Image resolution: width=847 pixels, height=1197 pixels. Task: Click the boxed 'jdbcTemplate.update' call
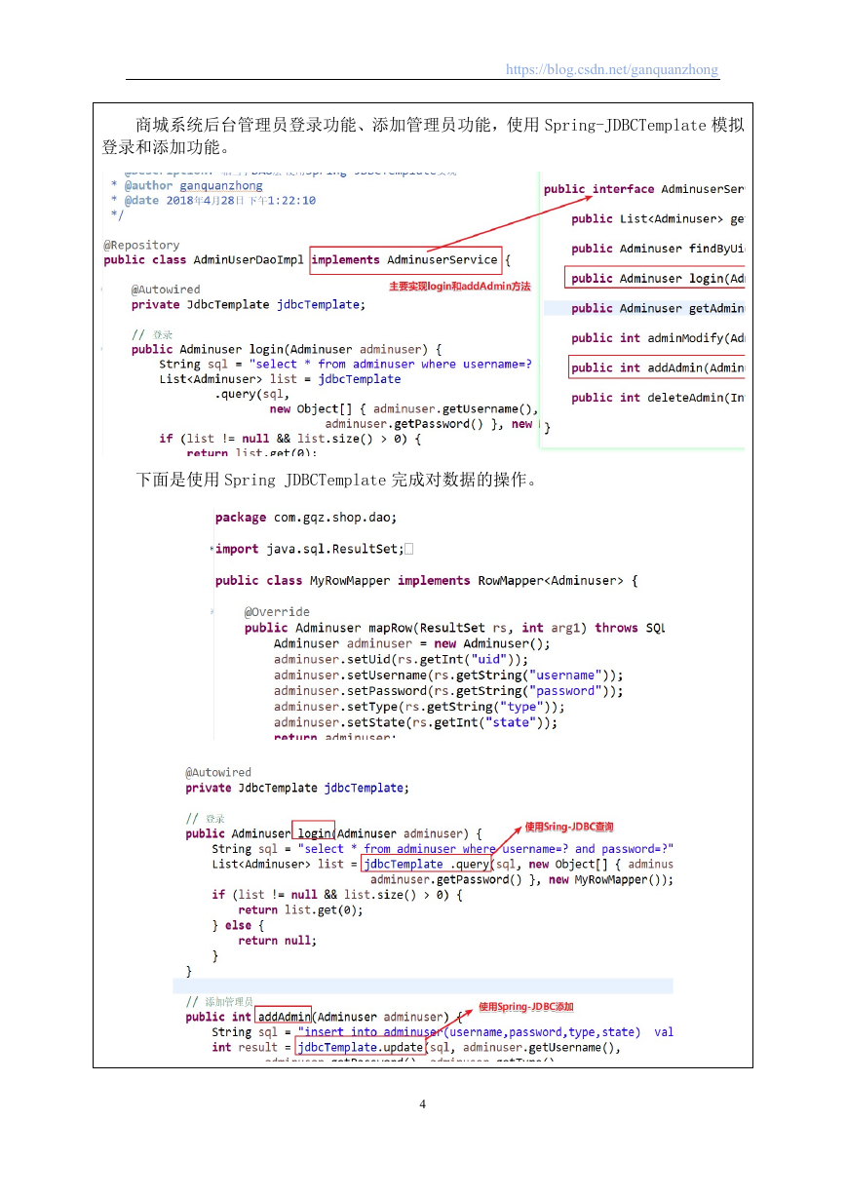(361, 1048)
